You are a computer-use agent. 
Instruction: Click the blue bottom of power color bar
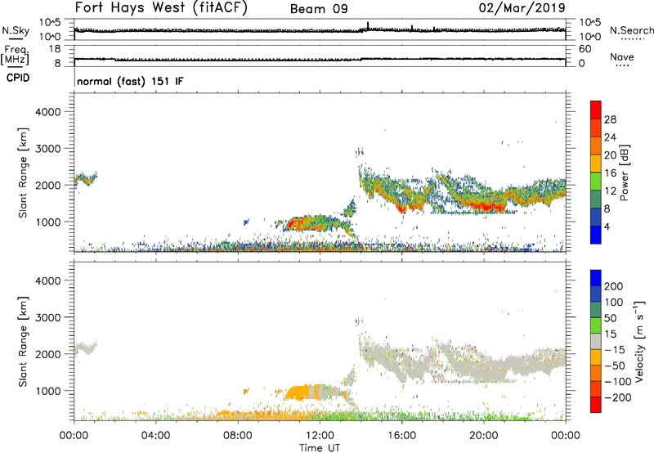[x=596, y=235]
